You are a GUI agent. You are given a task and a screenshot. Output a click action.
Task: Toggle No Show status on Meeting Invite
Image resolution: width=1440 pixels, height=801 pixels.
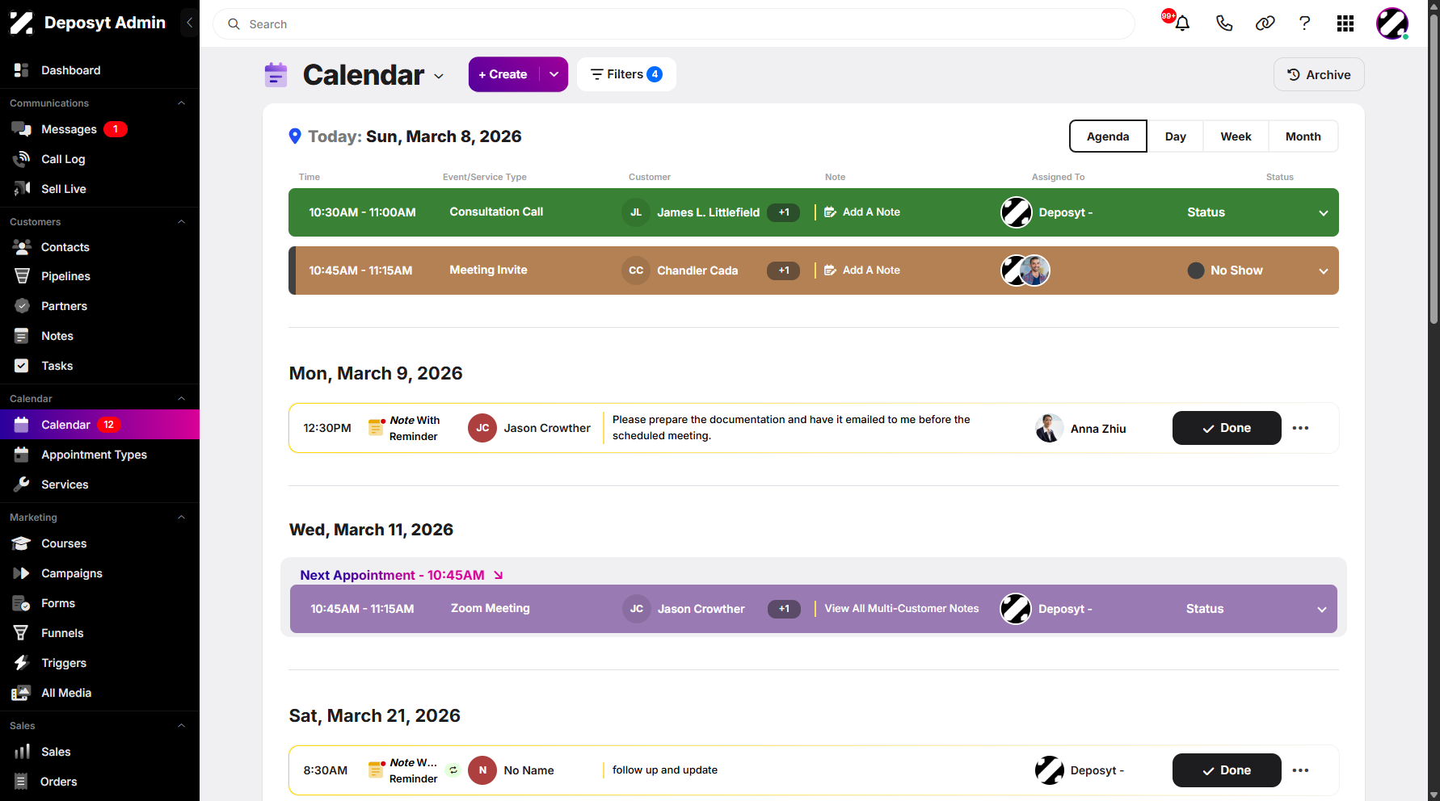click(1225, 270)
